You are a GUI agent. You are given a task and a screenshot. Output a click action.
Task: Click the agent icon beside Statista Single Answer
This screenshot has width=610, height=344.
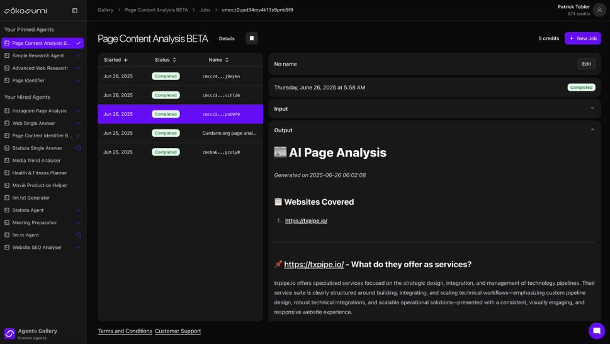tap(7, 148)
